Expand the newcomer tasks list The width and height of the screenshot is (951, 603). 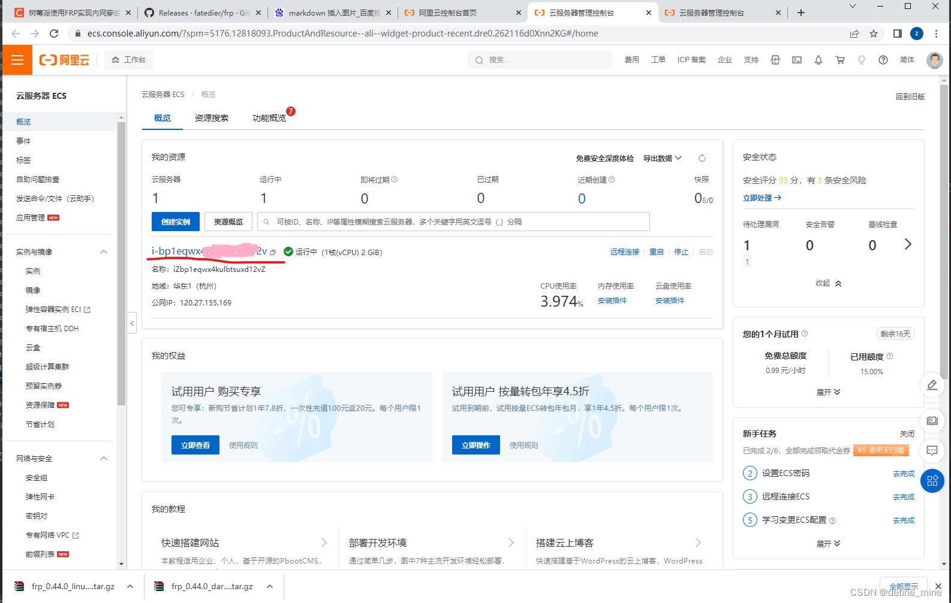pyautogui.click(x=829, y=544)
